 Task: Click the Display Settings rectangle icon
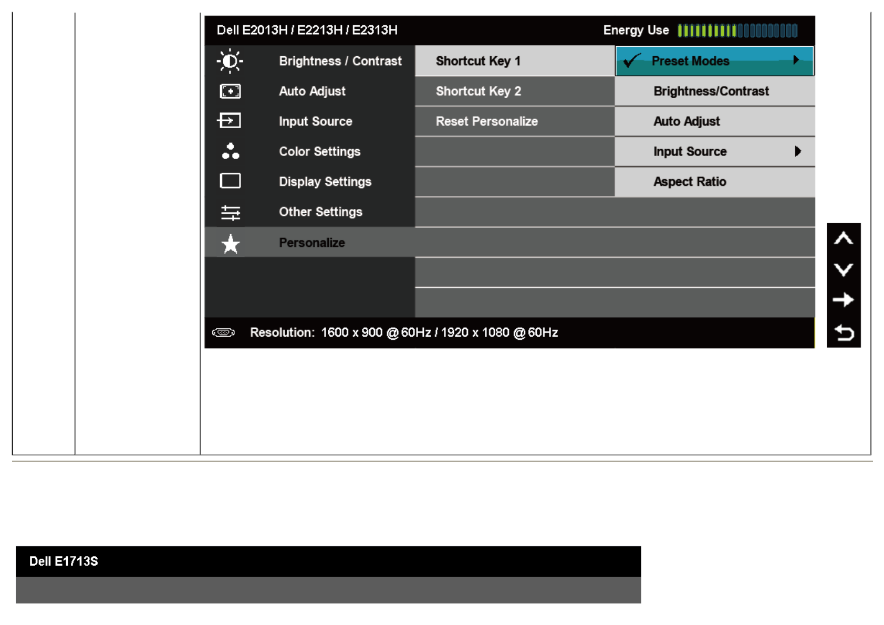[230, 181]
